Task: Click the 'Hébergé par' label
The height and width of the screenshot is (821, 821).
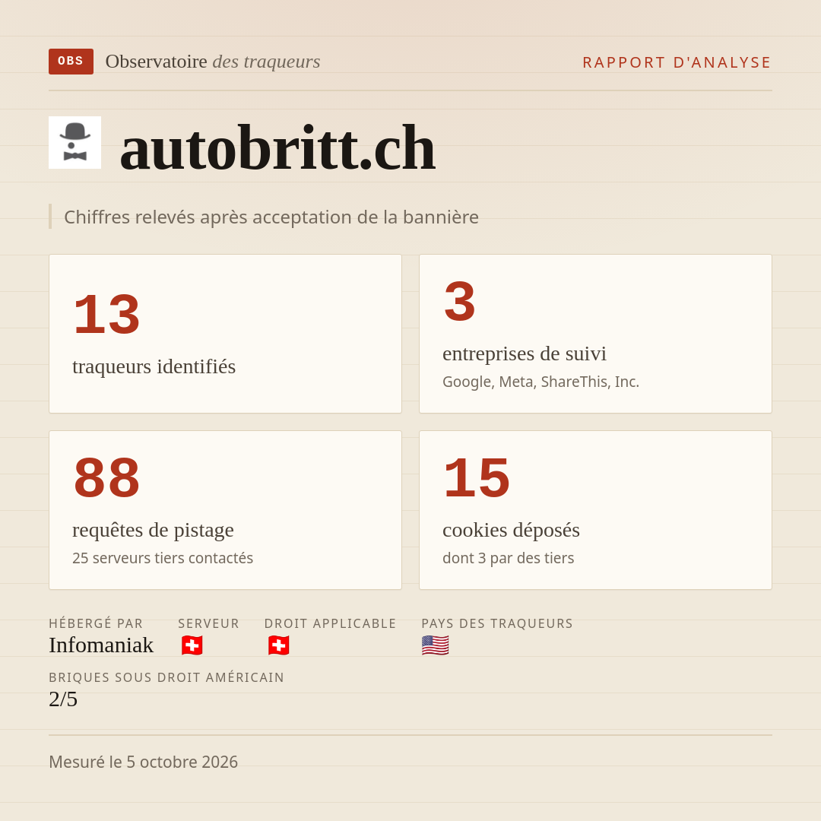Action: coord(96,623)
